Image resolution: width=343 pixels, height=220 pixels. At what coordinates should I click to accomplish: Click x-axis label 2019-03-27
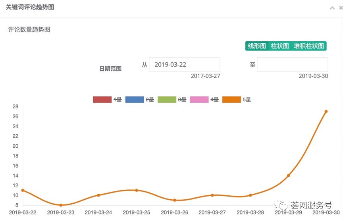point(212,212)
